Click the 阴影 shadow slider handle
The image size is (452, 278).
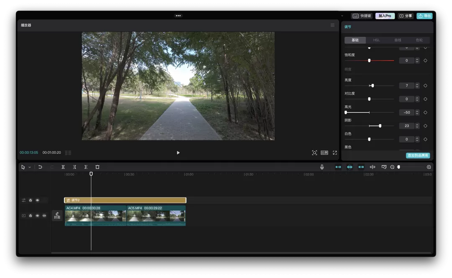click(x=380, y=126)
